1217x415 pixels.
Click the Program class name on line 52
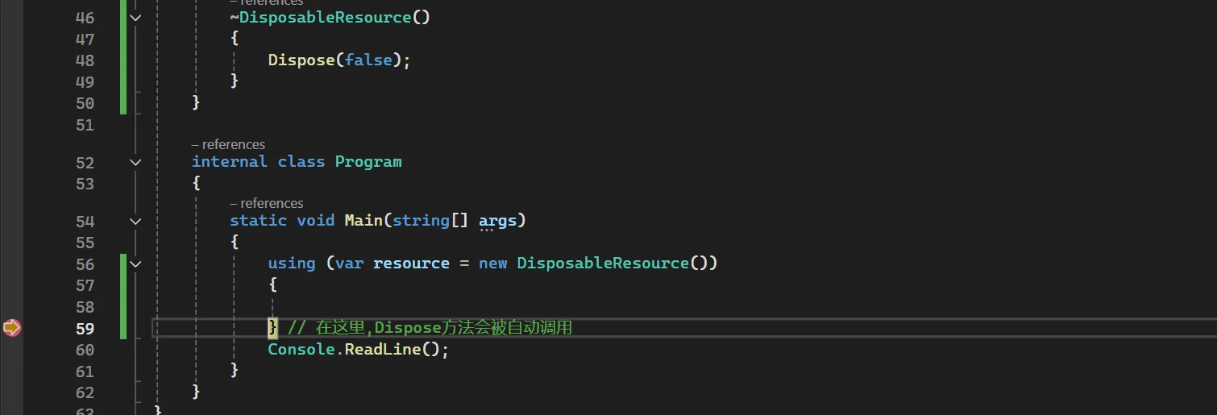click(x=368, y=161)
